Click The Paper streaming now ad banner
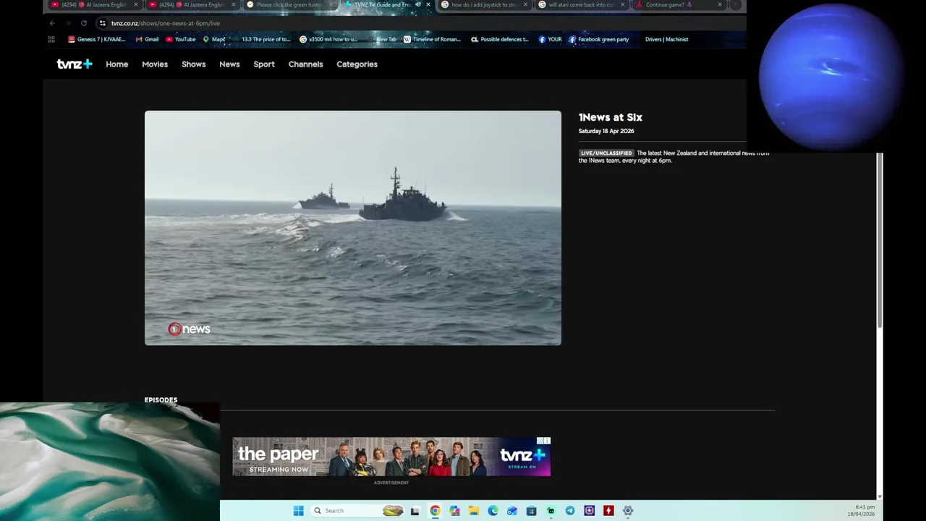Image resolution: width=926 pixels, height=521 pixels. (391, 456)
